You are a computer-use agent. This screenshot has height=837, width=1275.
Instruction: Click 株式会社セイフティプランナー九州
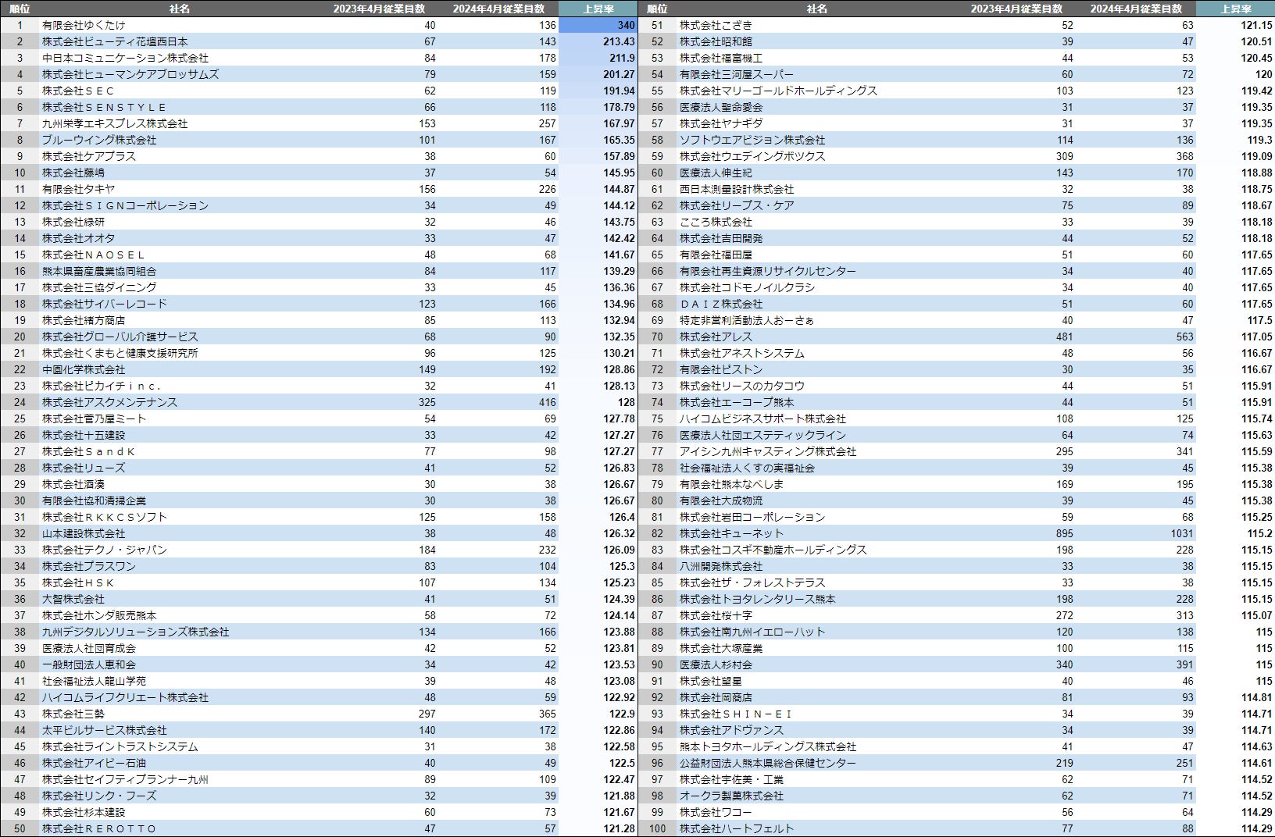pos(125,779)
